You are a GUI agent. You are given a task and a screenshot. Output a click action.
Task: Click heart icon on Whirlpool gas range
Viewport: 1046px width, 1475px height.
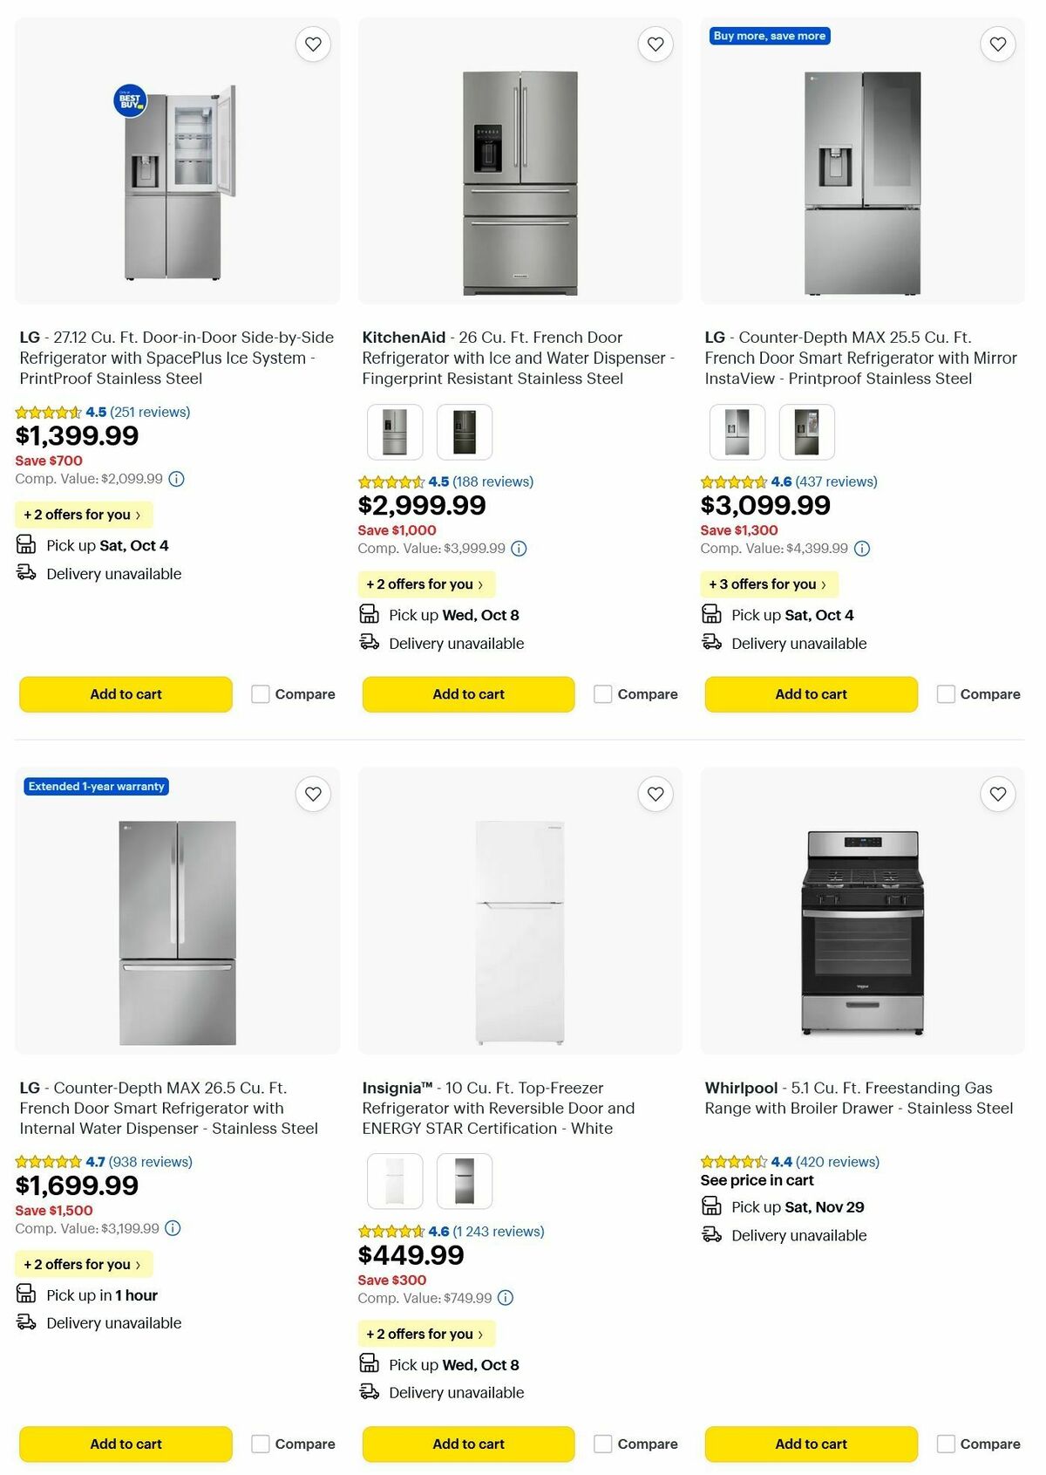[997, 795]
